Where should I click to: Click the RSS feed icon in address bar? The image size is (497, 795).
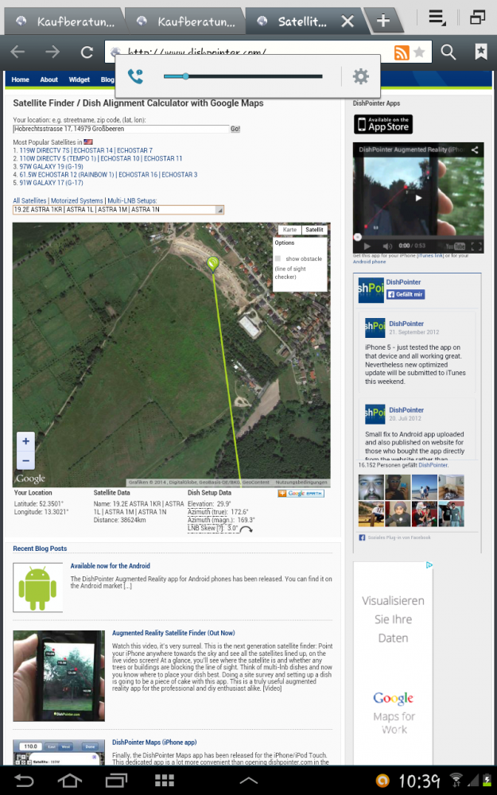coord(402,53)
